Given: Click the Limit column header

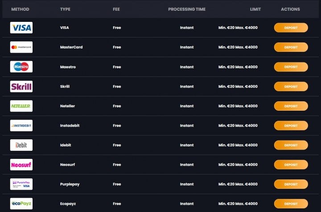Looking at the screenshot, I should coord(255,9).
